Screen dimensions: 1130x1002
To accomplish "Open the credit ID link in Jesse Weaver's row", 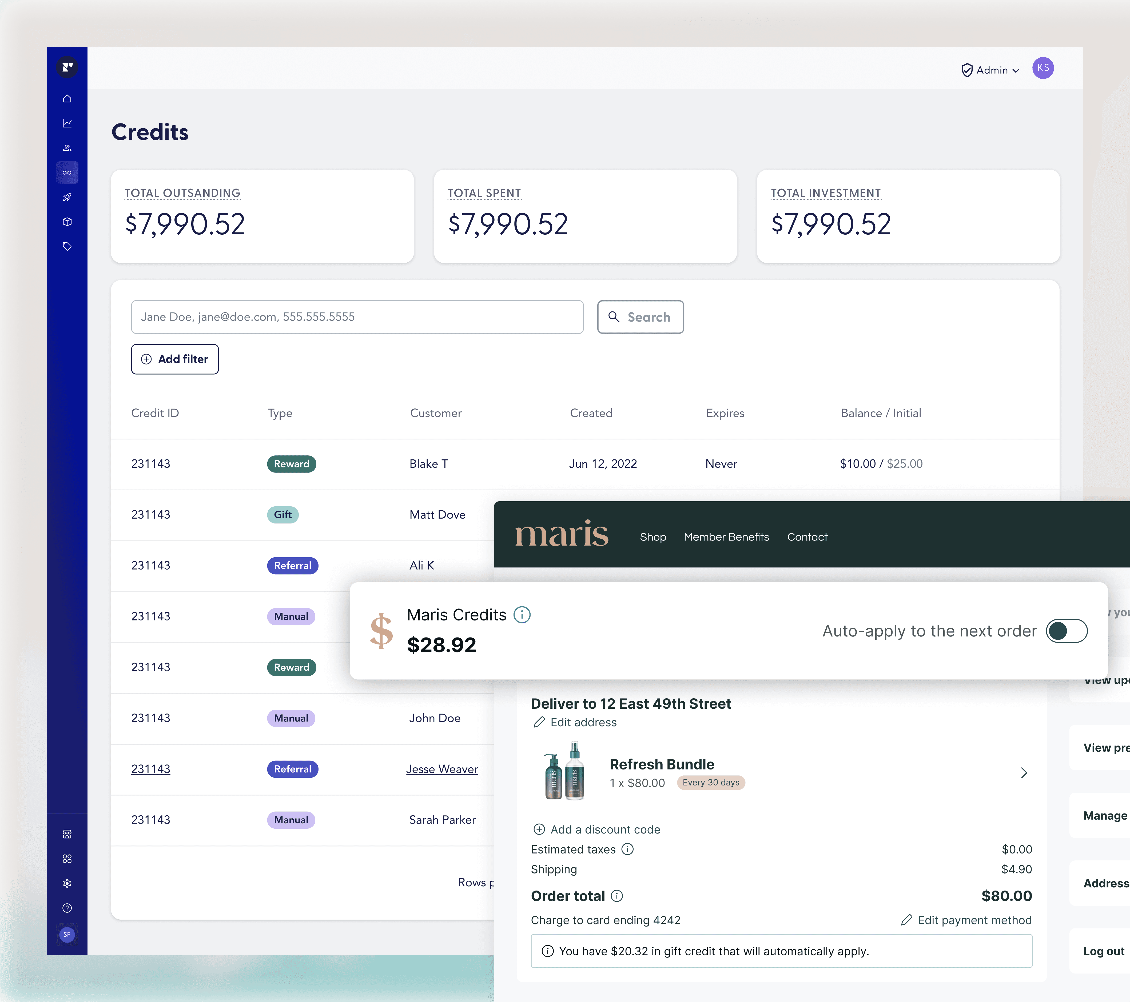I will click(x=150, y=769).
